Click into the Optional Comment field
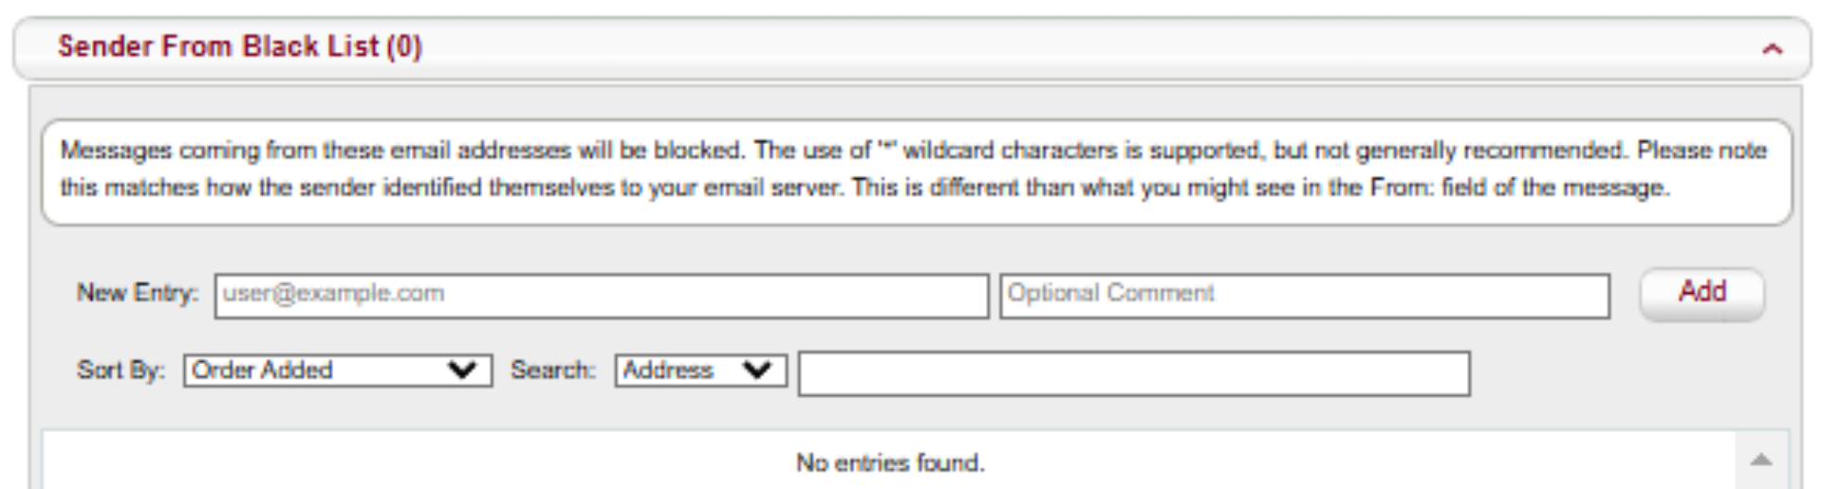This screenshot has height=489, width=1822. [x=1305, y=296]
